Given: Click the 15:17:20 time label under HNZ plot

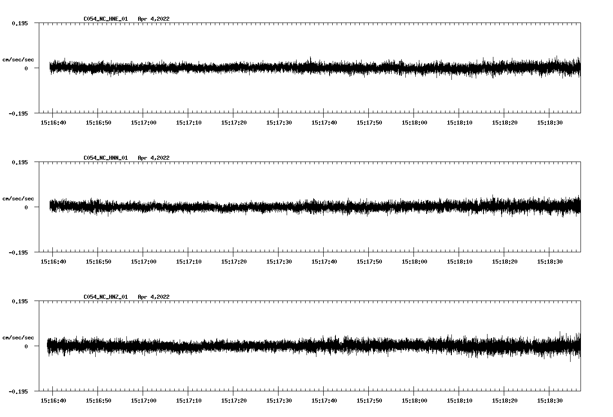Looking at the screenshot, I should (234, 401).
